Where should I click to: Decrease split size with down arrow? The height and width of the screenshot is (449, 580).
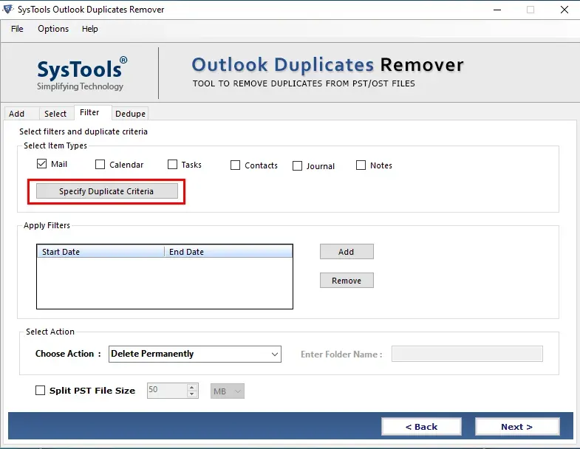[x=191, y=394]
